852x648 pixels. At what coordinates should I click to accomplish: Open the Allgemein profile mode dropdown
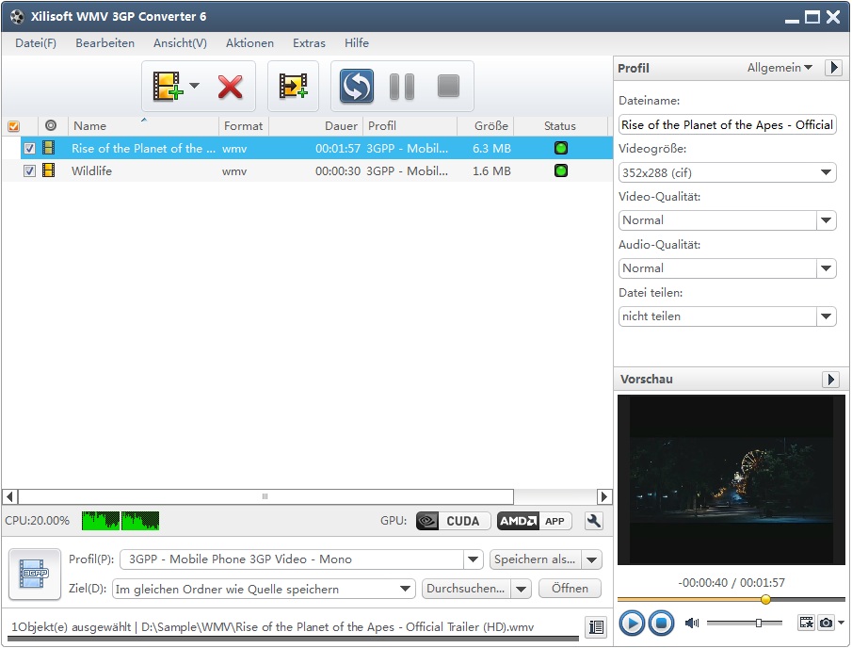click(780, 68)
